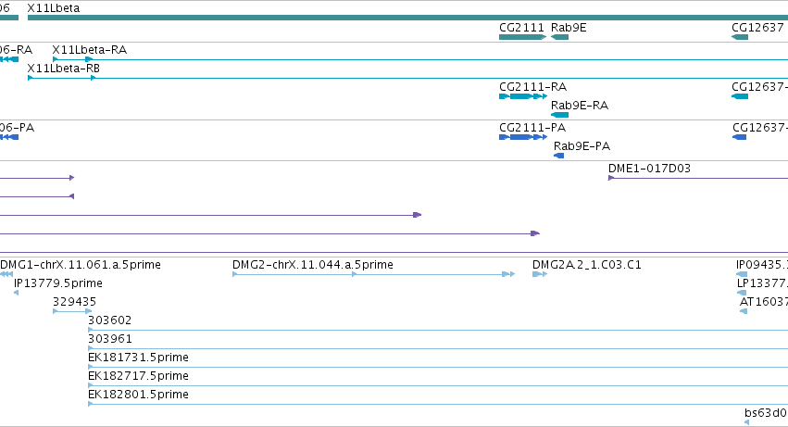Select the LP13377 EST label
This screenshot has height=427, width=788.
point(762,283)
